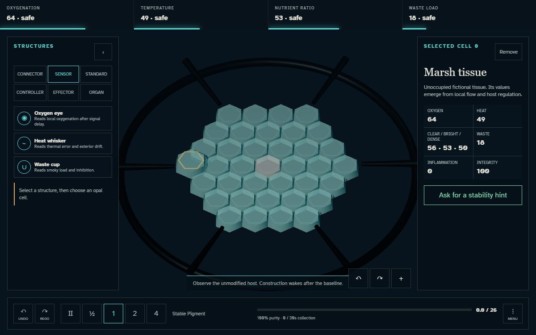Rotate the view clockwise
Image resolution: width=536 pixels, height=335 pixels.
(x=380, y=278)
